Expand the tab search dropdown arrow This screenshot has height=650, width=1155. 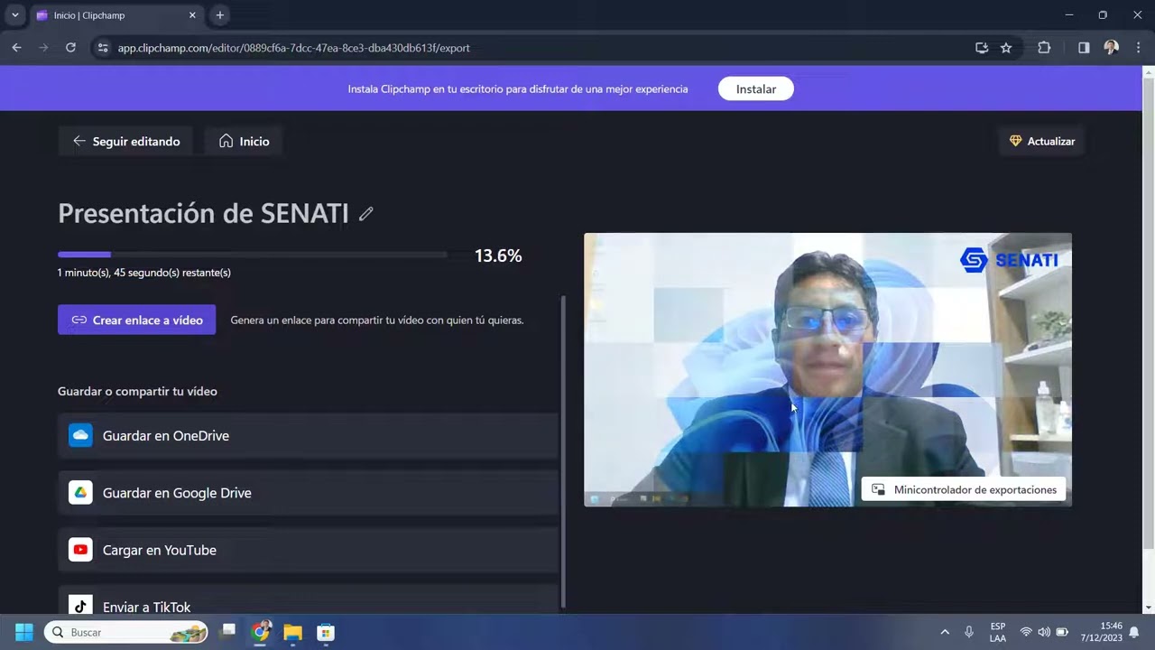tap(14, 15)
